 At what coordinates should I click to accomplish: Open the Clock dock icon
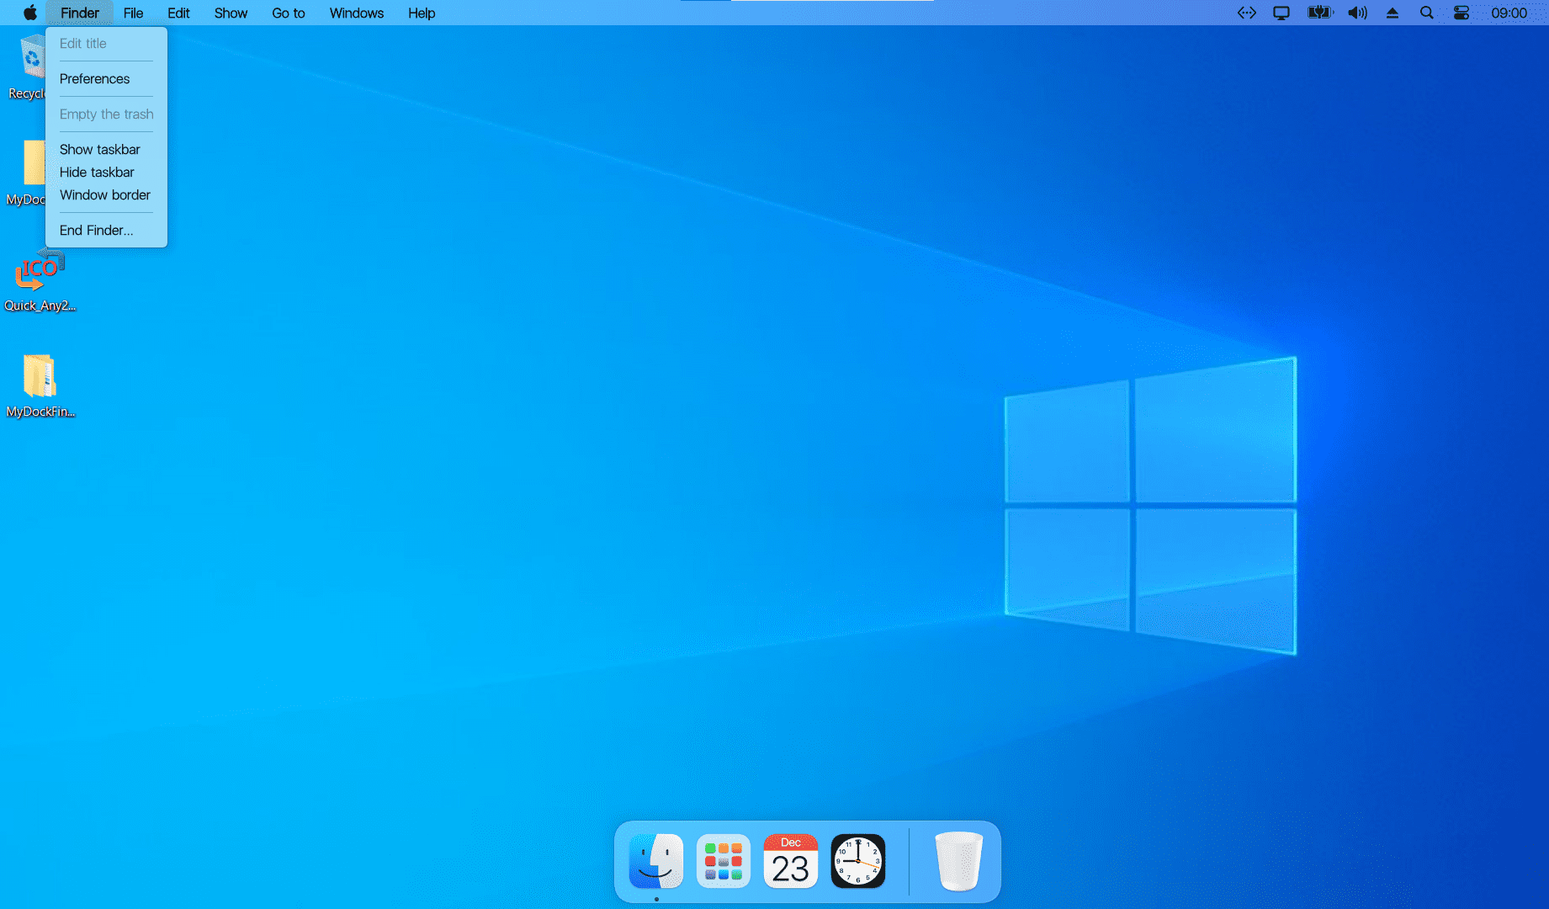[857, 861]
